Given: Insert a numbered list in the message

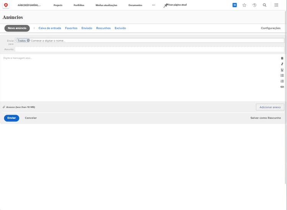Looking at the screenshot, I should point(282,81).
